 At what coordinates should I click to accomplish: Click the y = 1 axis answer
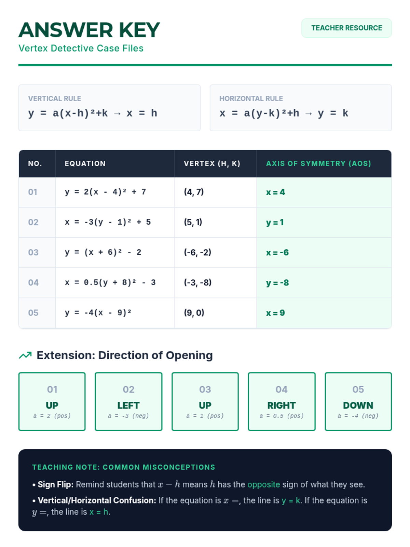[x=275, y=222]
